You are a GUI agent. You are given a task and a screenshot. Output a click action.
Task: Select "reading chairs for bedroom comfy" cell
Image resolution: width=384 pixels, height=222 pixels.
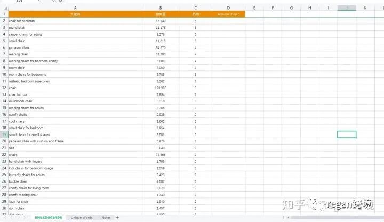coord(75,61)
